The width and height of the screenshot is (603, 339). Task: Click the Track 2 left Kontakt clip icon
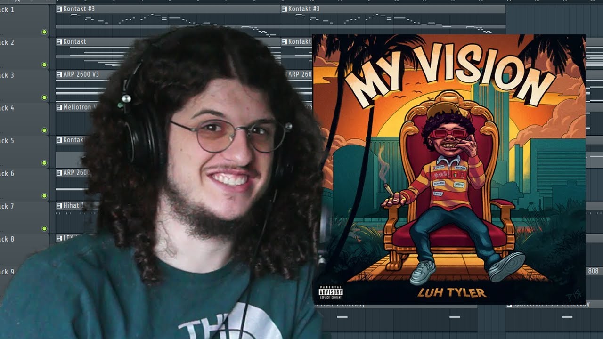pos(59,41)
